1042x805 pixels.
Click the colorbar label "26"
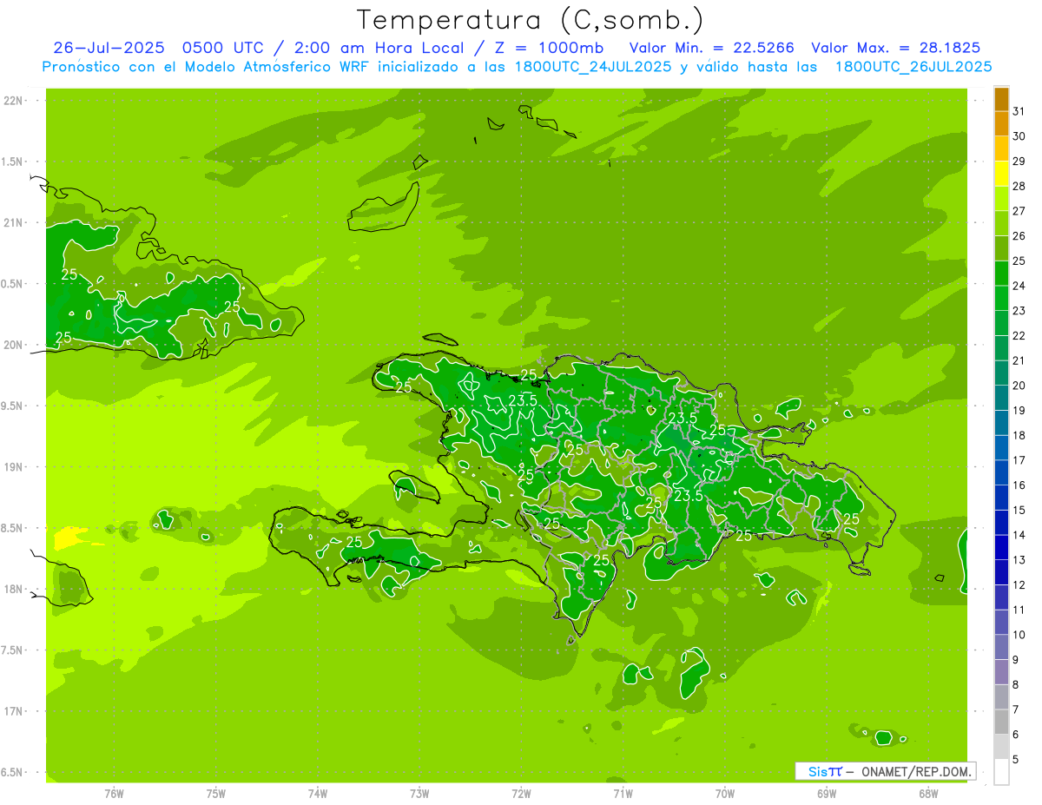tap(1019, 235)
